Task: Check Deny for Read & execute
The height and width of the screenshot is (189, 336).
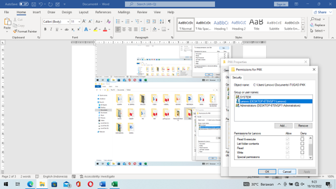Action: [x=302, y=139]
